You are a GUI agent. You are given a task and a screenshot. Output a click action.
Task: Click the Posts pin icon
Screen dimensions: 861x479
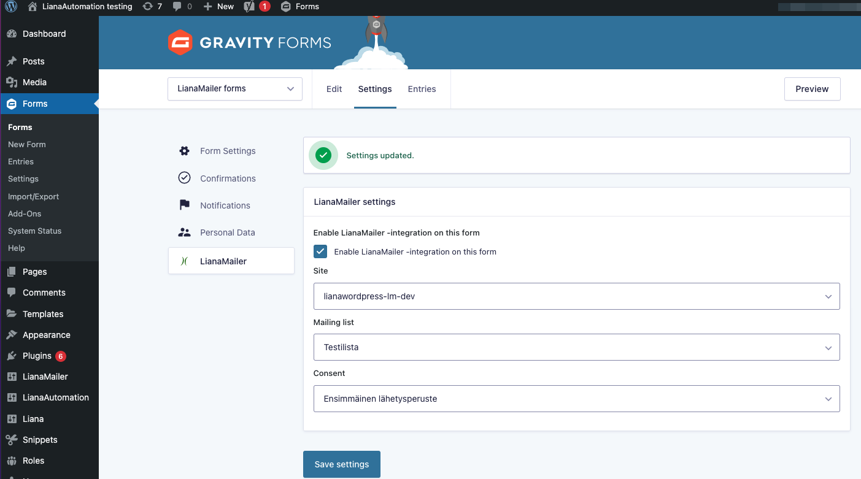[x=12, y=61]
